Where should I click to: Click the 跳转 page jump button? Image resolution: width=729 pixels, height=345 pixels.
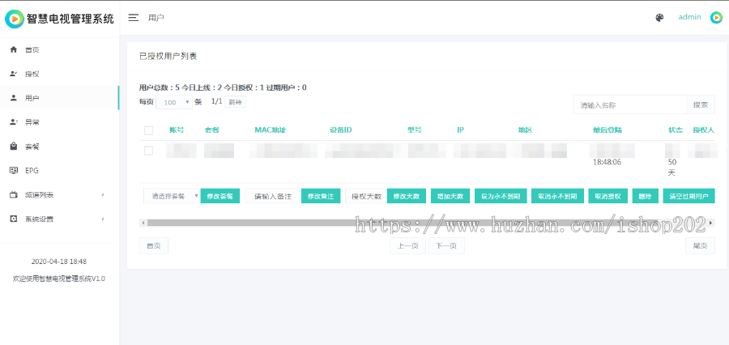235,102
